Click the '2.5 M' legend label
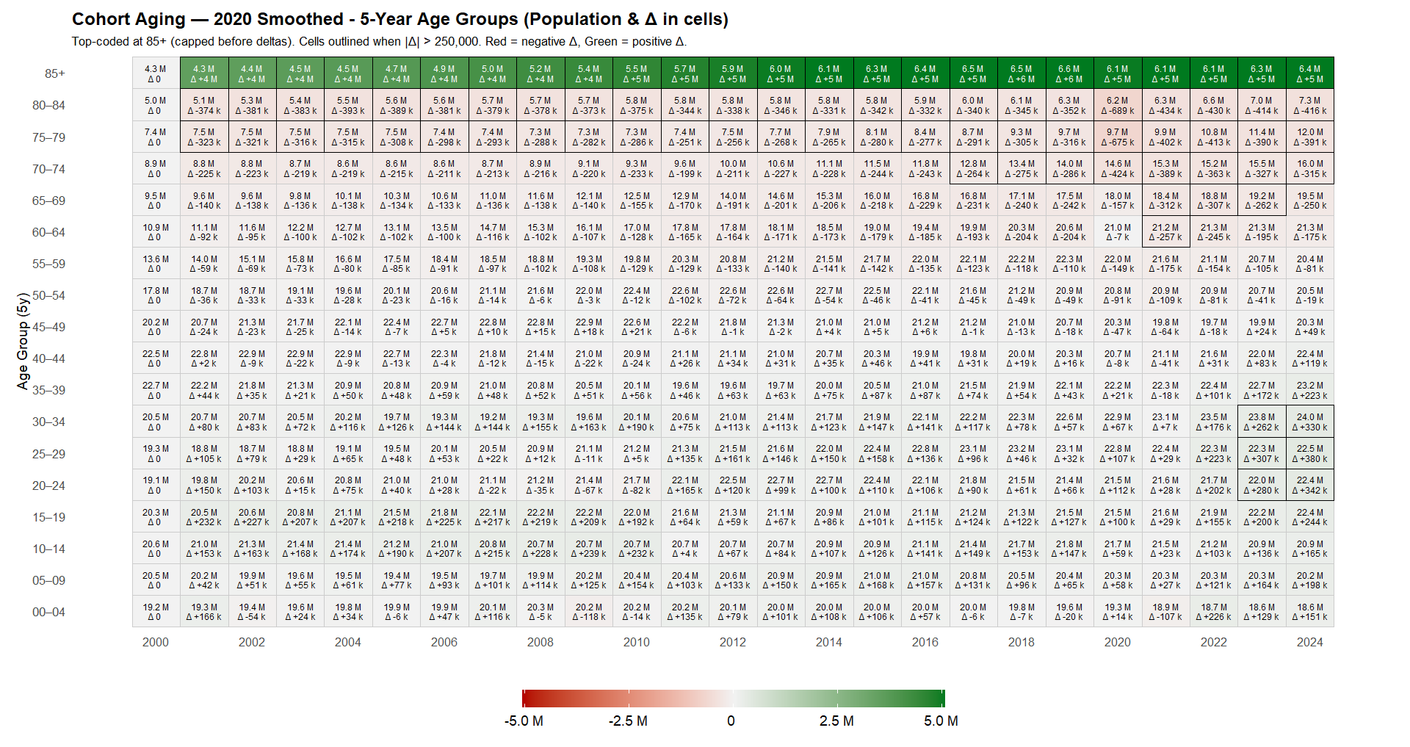This screenshot has height=747, width=1410. tap(836, 721)
